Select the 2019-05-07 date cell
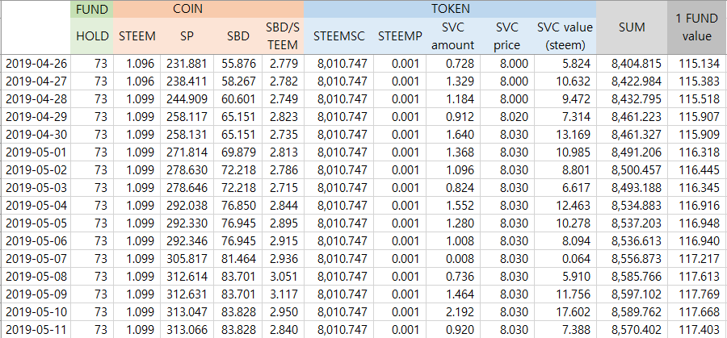 click(x=36, y=259)
